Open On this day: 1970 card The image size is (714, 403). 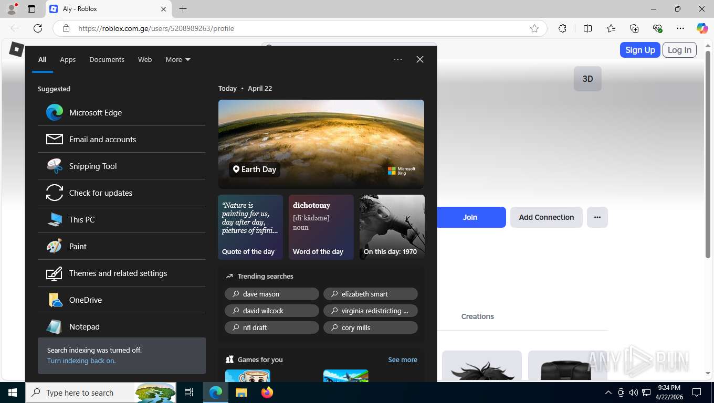tap(392, 227)
